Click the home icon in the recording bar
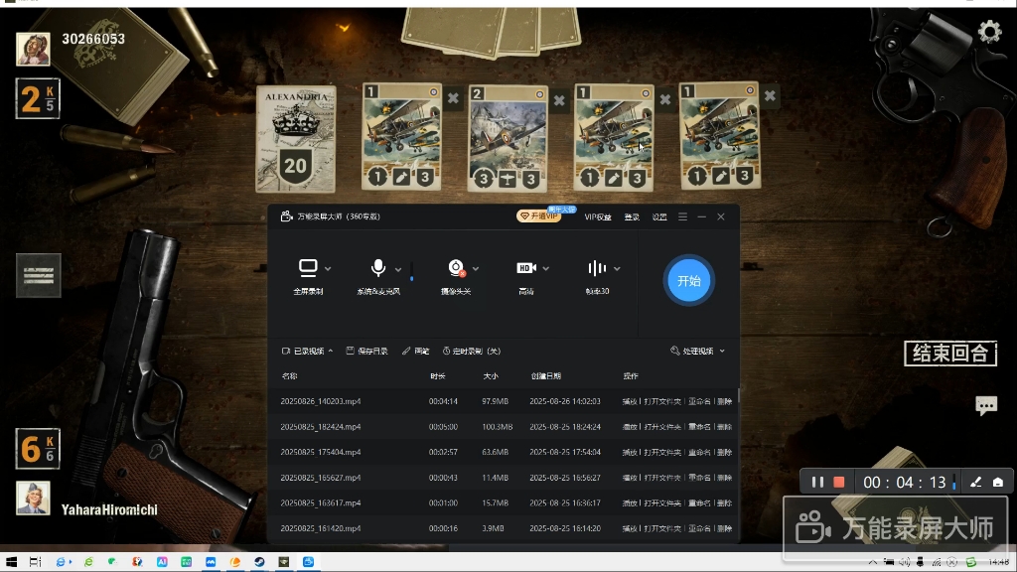Image resolution: width=1017 pixels, height=572 pixels. [998, 482]
